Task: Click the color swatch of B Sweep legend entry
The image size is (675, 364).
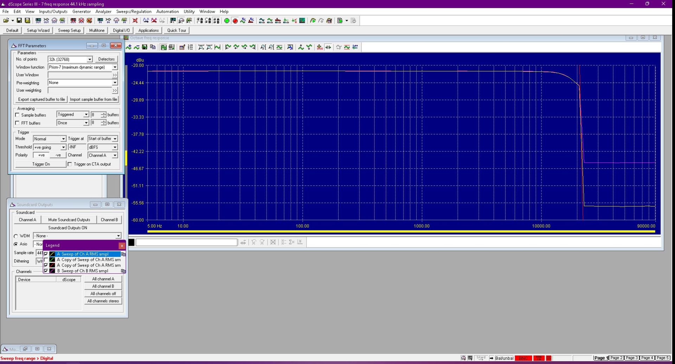Action: (x=52, y=271)
